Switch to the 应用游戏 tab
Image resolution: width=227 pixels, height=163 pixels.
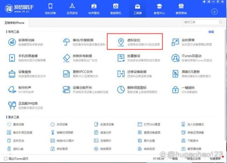(x=72, y=9)
